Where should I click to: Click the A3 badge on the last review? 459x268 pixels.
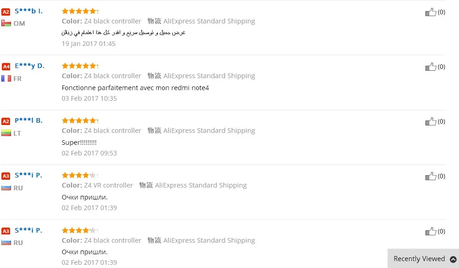[6, 231]
